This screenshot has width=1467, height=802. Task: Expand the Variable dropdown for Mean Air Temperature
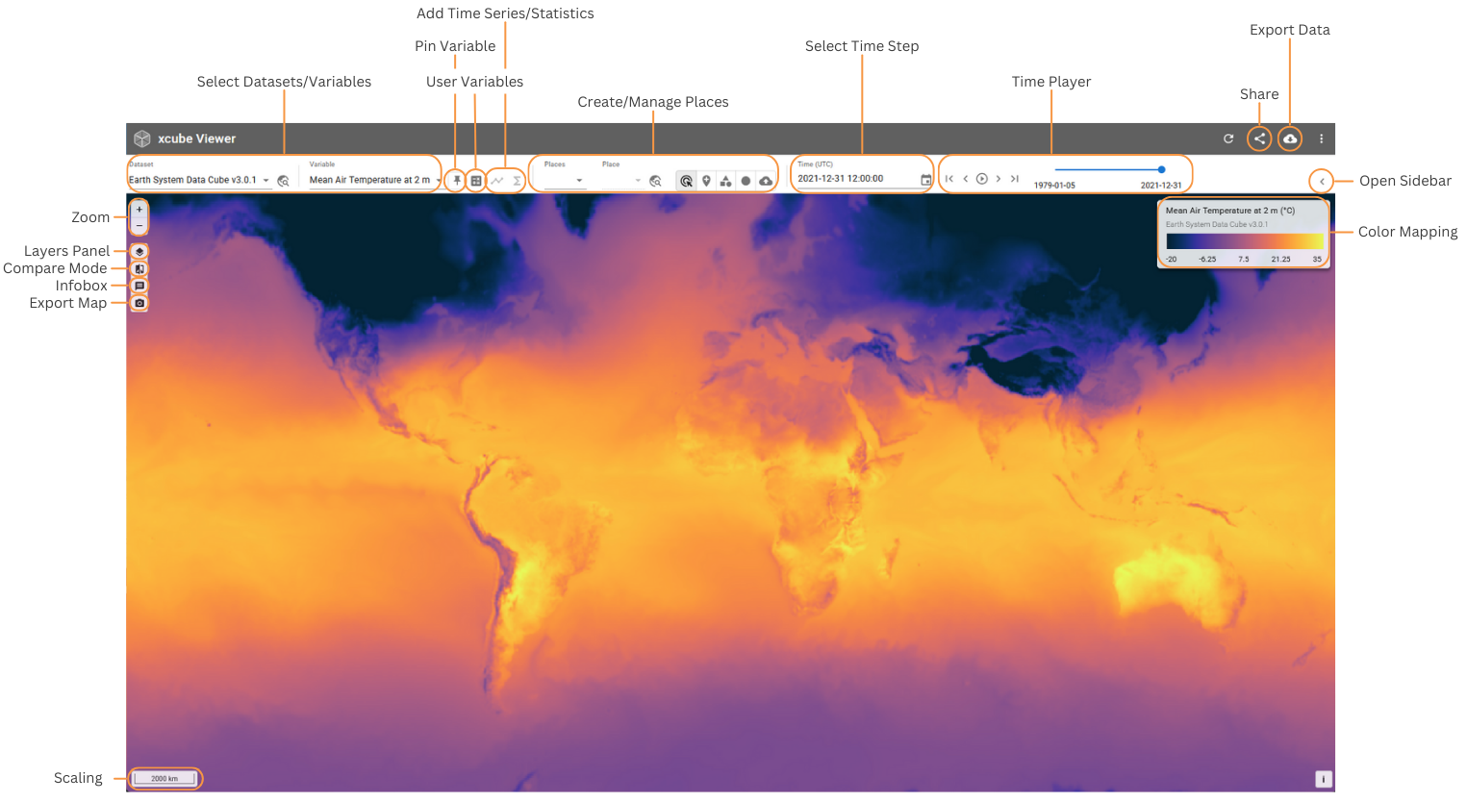[x=438, y=181]
